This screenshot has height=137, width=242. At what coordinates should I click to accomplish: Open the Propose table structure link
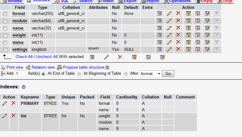83,67
